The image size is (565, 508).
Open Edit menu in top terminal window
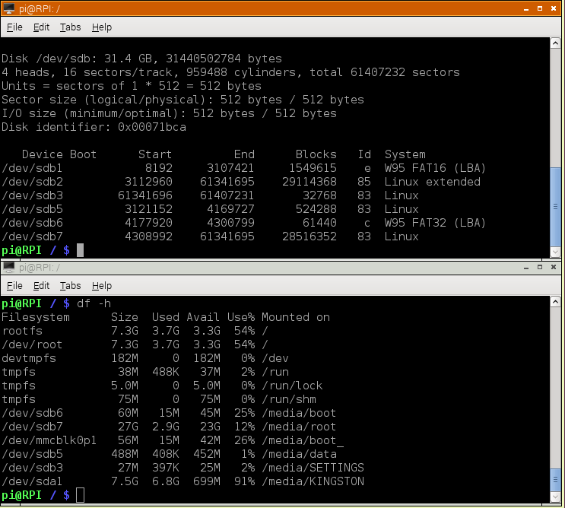pos(41,27)
